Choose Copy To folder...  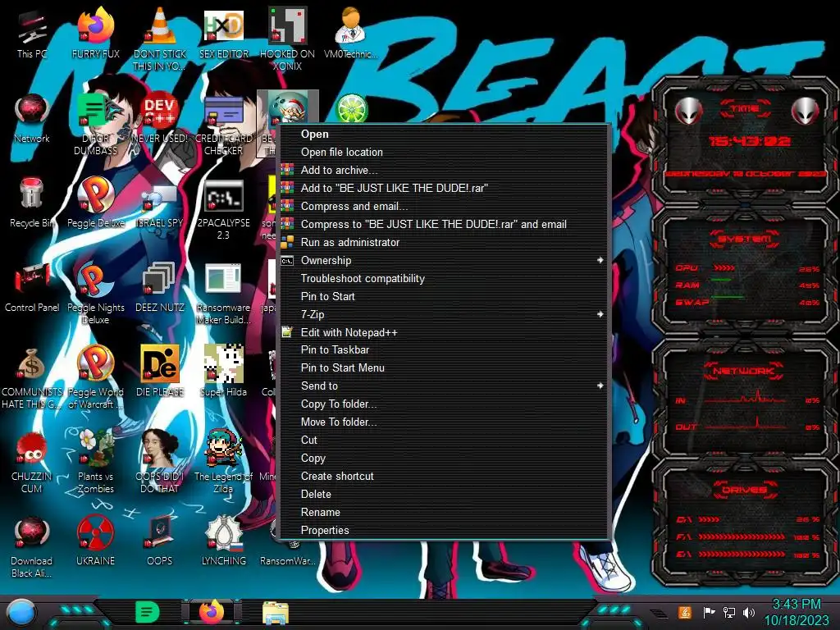444,404
